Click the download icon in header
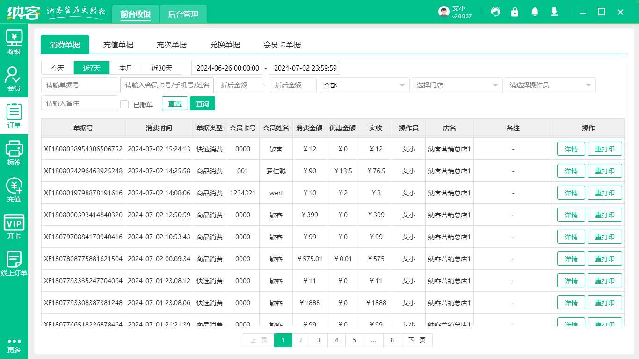This screenshot has width=639, height=359. click(554, 12)
